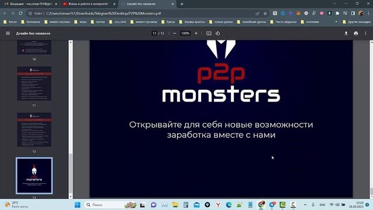Zoom in the PDF with plus icon
Image resolution: width=373 pixels, height=210 pixels.
tap(196, 33)
